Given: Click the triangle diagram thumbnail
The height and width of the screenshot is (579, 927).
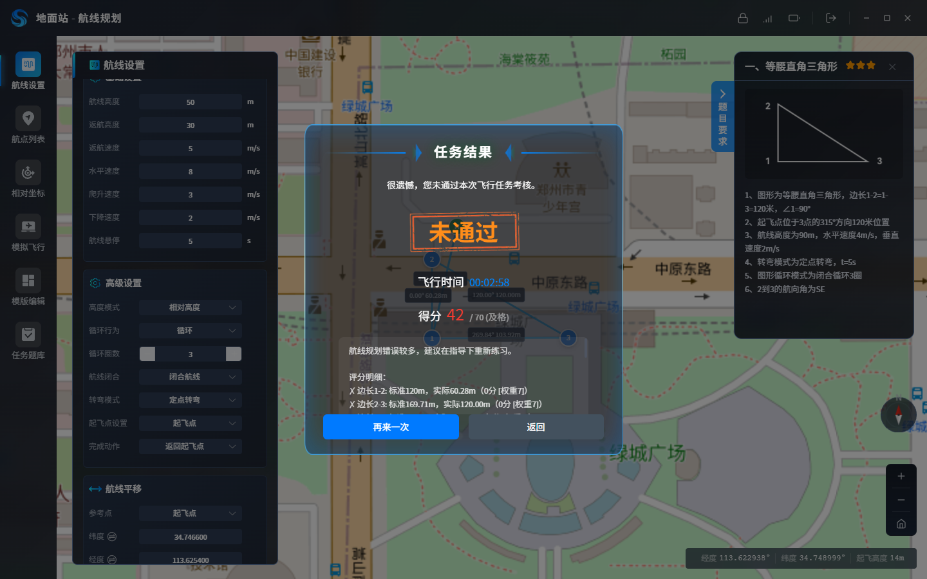Looking at the screenshot, I should (x=823, y=133).
